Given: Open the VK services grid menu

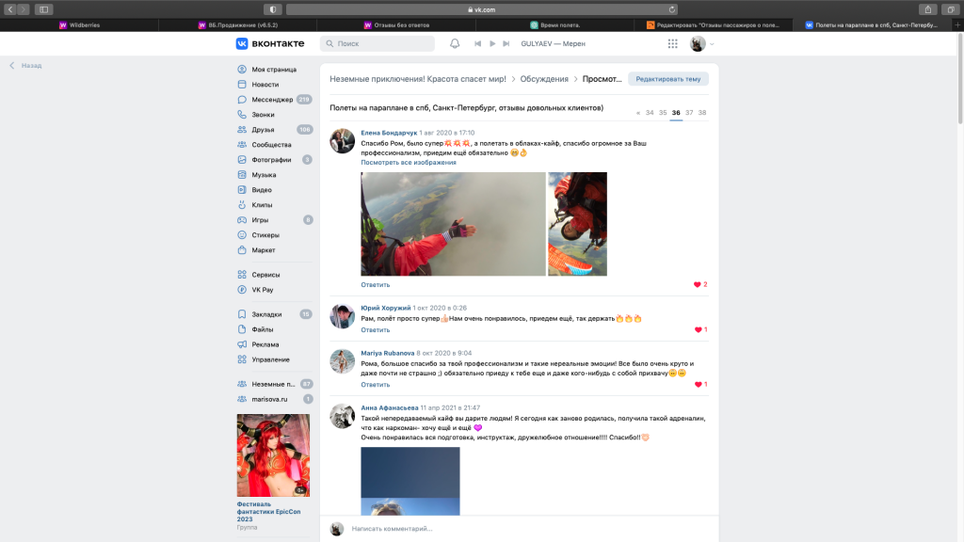Looking at the screenshot, I should point(672,42).
